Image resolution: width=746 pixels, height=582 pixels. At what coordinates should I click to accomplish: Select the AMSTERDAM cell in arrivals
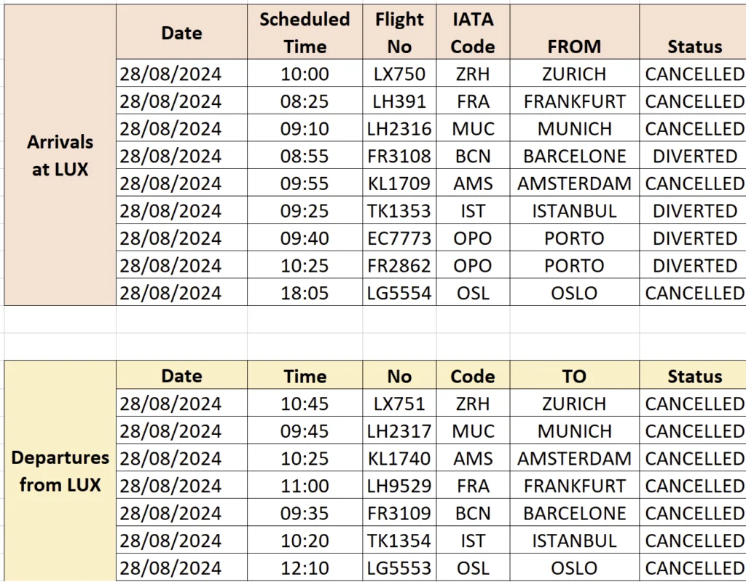tap(574, 184)
